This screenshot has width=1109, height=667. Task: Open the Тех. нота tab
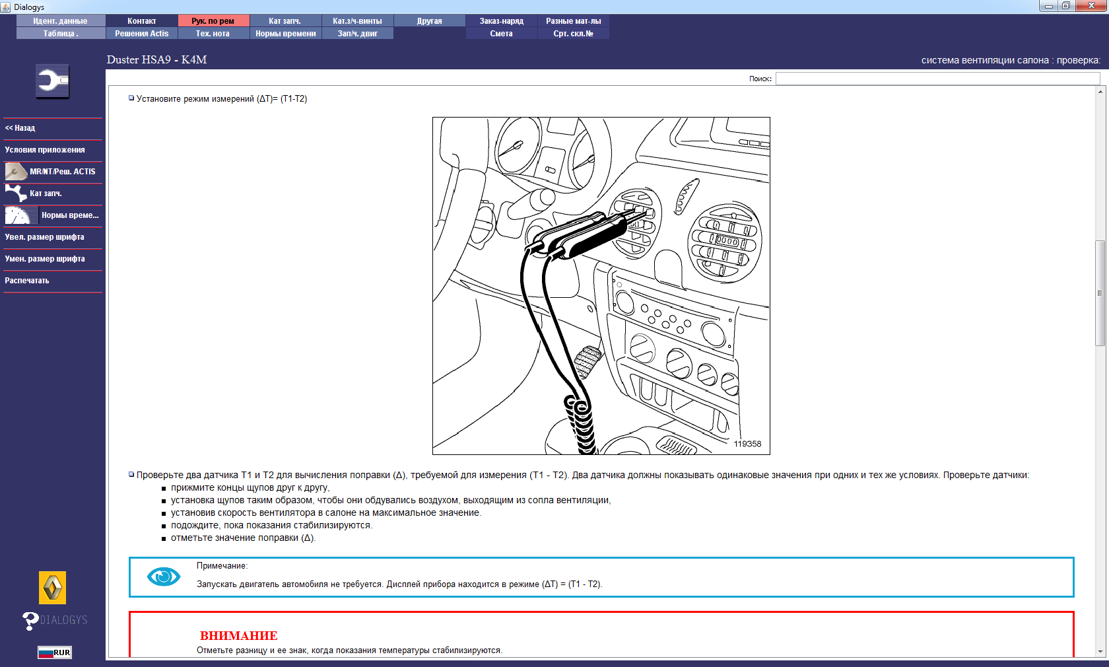213,34
